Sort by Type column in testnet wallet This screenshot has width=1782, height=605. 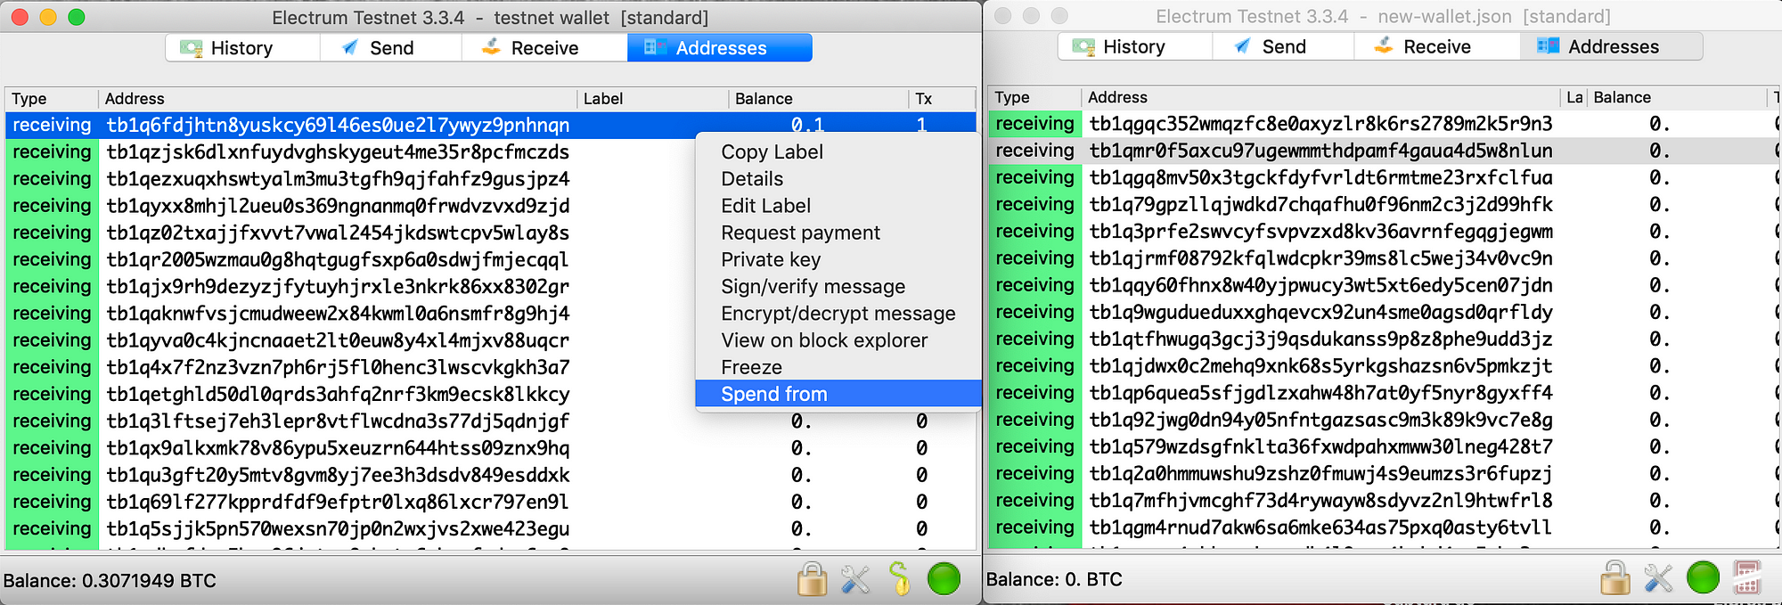click(52, 99)
